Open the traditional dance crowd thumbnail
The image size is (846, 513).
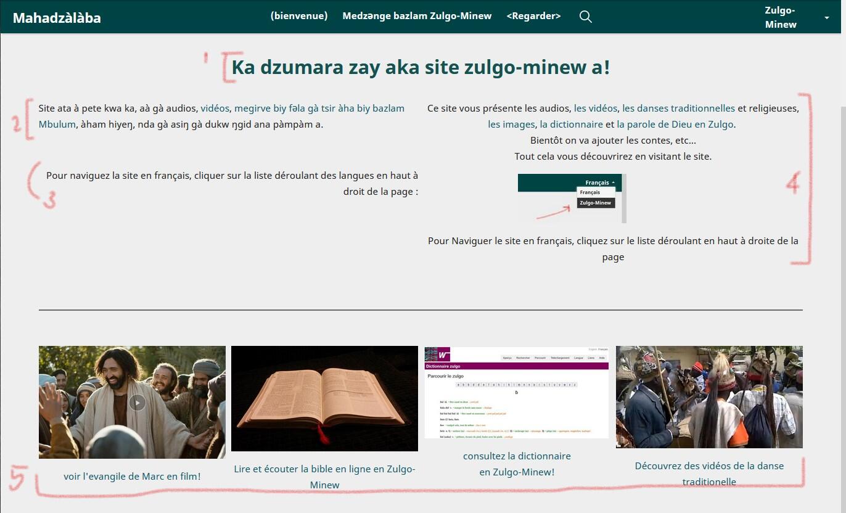point(709,396)
